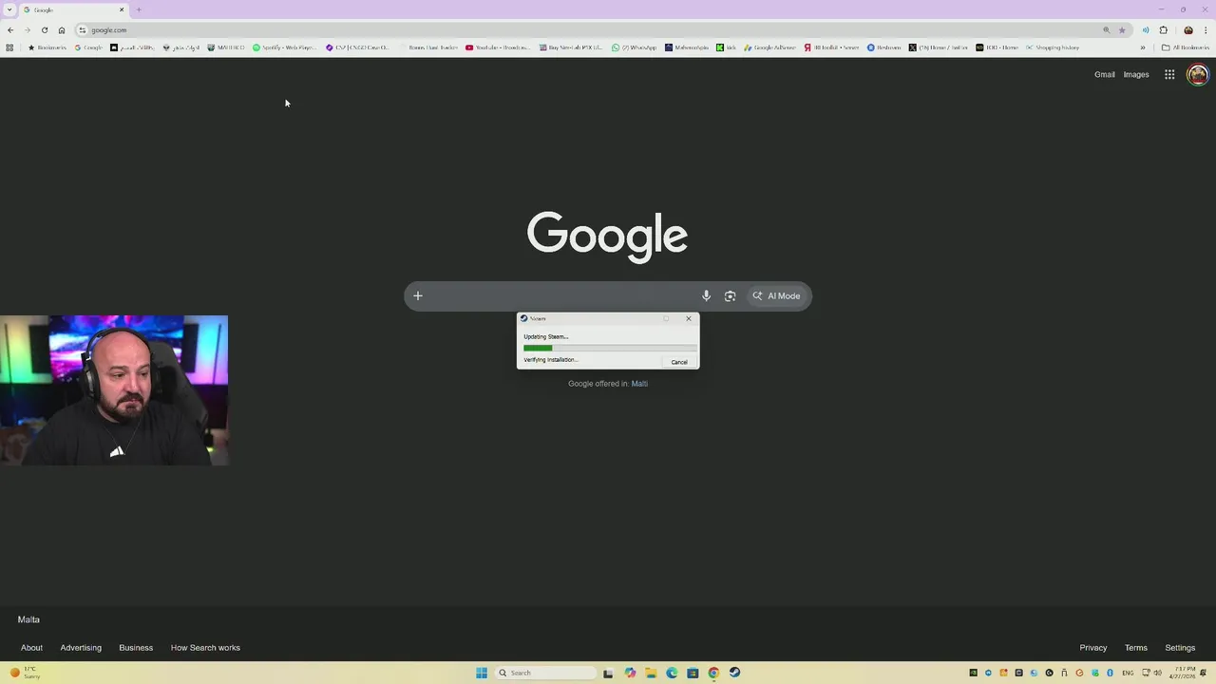Open YouTube bookmark in bookmarks bar
This screenshot has width=1216, height=684.
coord(498,47)
